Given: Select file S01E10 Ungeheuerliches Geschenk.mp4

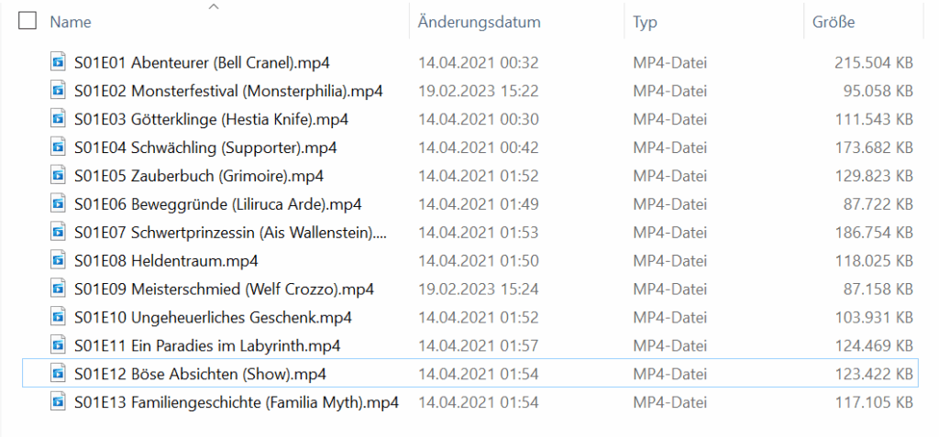Looking at the screenshot, I should [213, 317].
